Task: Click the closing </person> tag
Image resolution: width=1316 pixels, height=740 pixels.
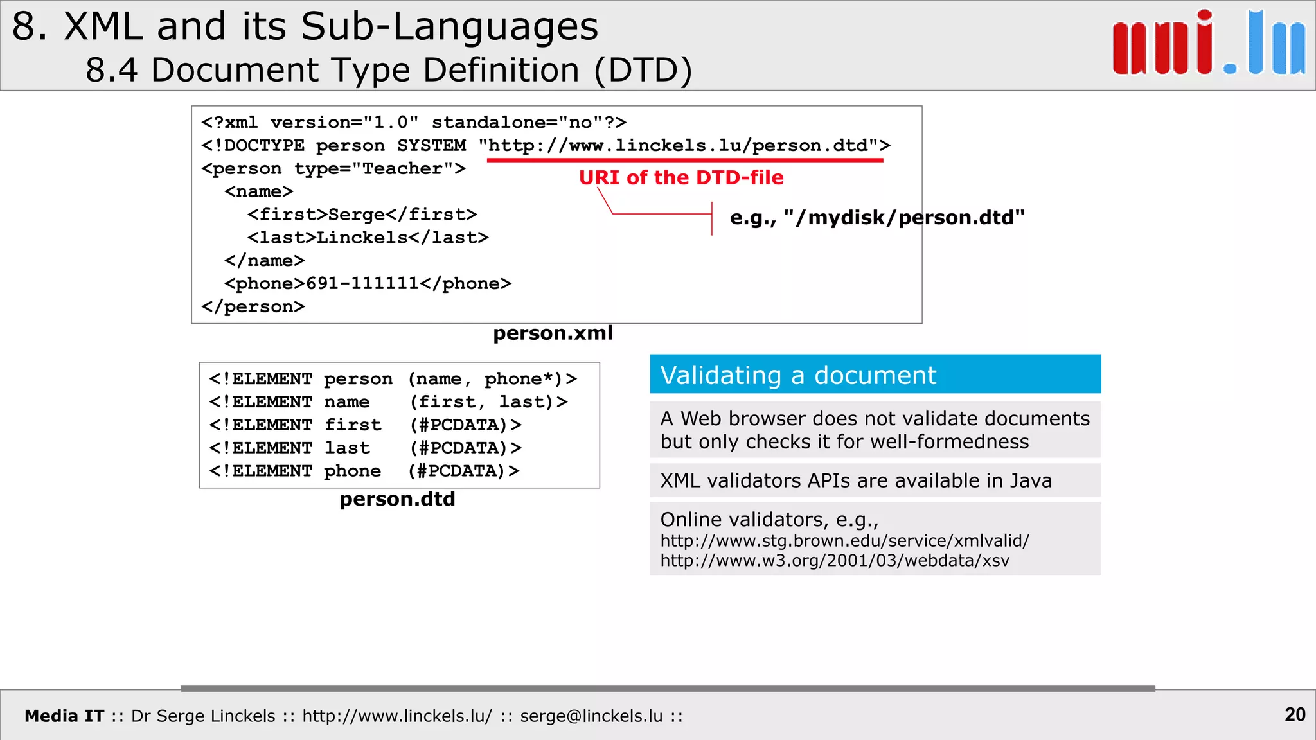Action: point(253,307)
